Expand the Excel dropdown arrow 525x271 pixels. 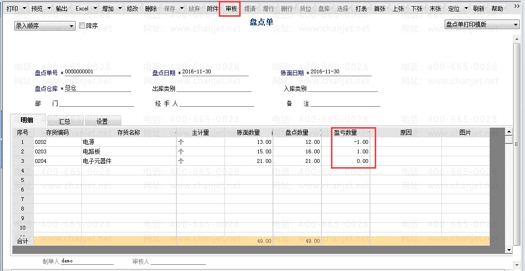(x=95, y=9)
